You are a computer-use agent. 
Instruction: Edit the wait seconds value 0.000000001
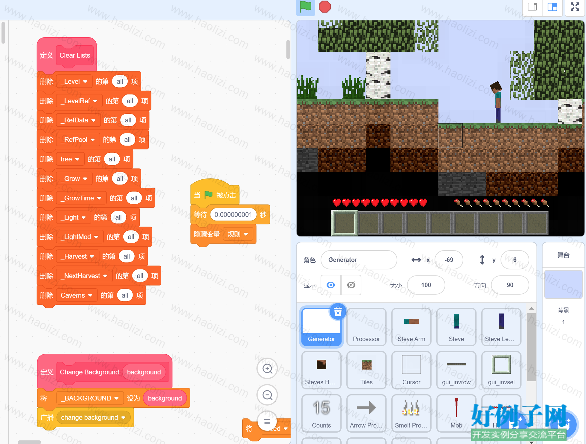pos(233,215)
